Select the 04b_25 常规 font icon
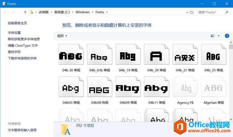The image size is (233, 137). pos(214,54)
